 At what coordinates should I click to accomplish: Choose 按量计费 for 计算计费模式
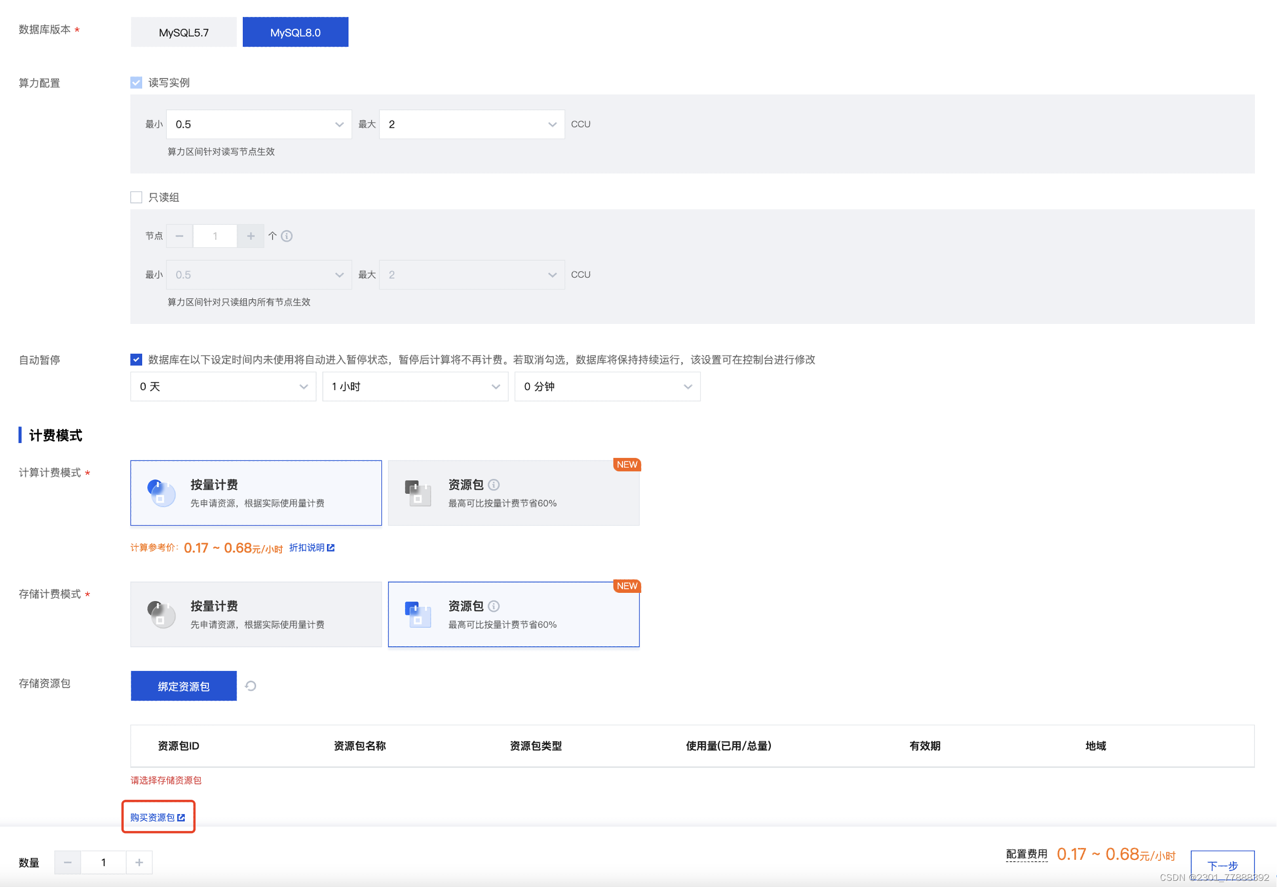point(256,493)
